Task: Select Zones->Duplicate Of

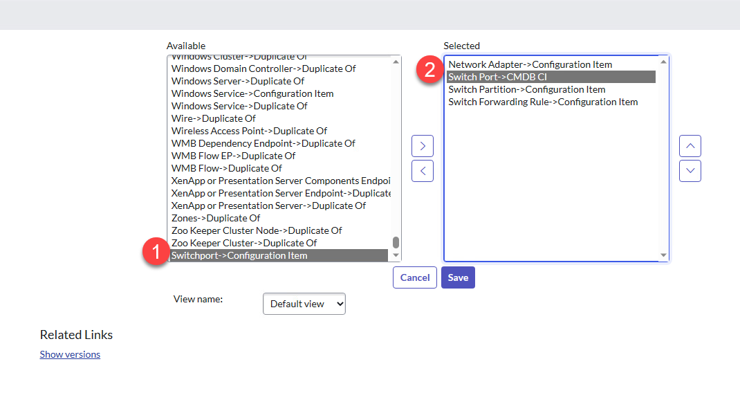Action: pyautogui.click(x=279, y=218)
